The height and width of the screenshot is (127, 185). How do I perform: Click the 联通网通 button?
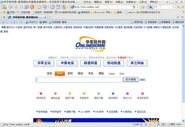[x=90, y=63]
